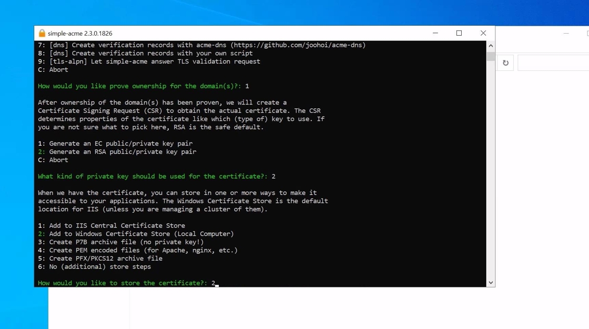Click '3: Create P7B archive file' line
The image size is (589, 329).
(x=120, y=242)
